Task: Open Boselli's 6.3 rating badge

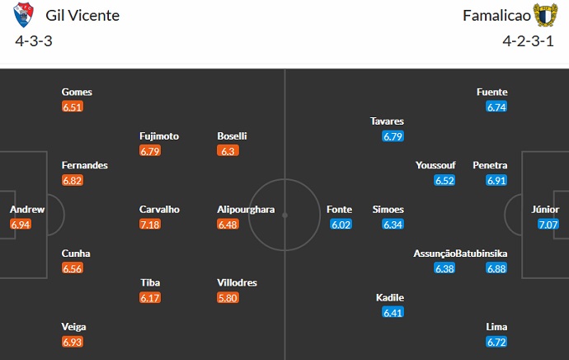Action: pyautogui.click(x=228, y=151)
